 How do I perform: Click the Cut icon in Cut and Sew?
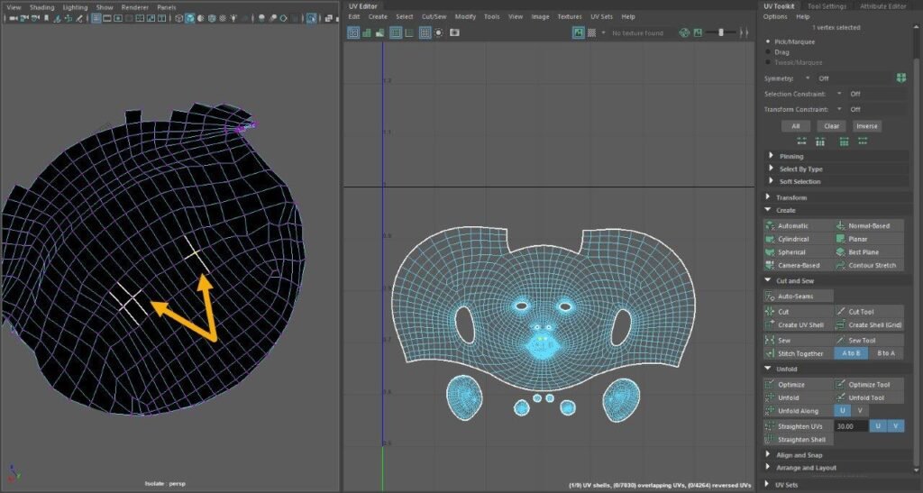(770, 312)
